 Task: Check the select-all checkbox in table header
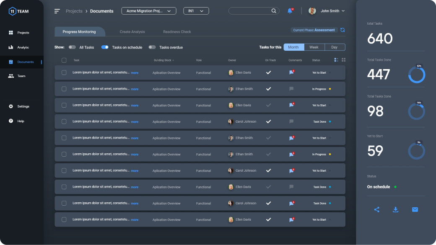click(64, 60)
